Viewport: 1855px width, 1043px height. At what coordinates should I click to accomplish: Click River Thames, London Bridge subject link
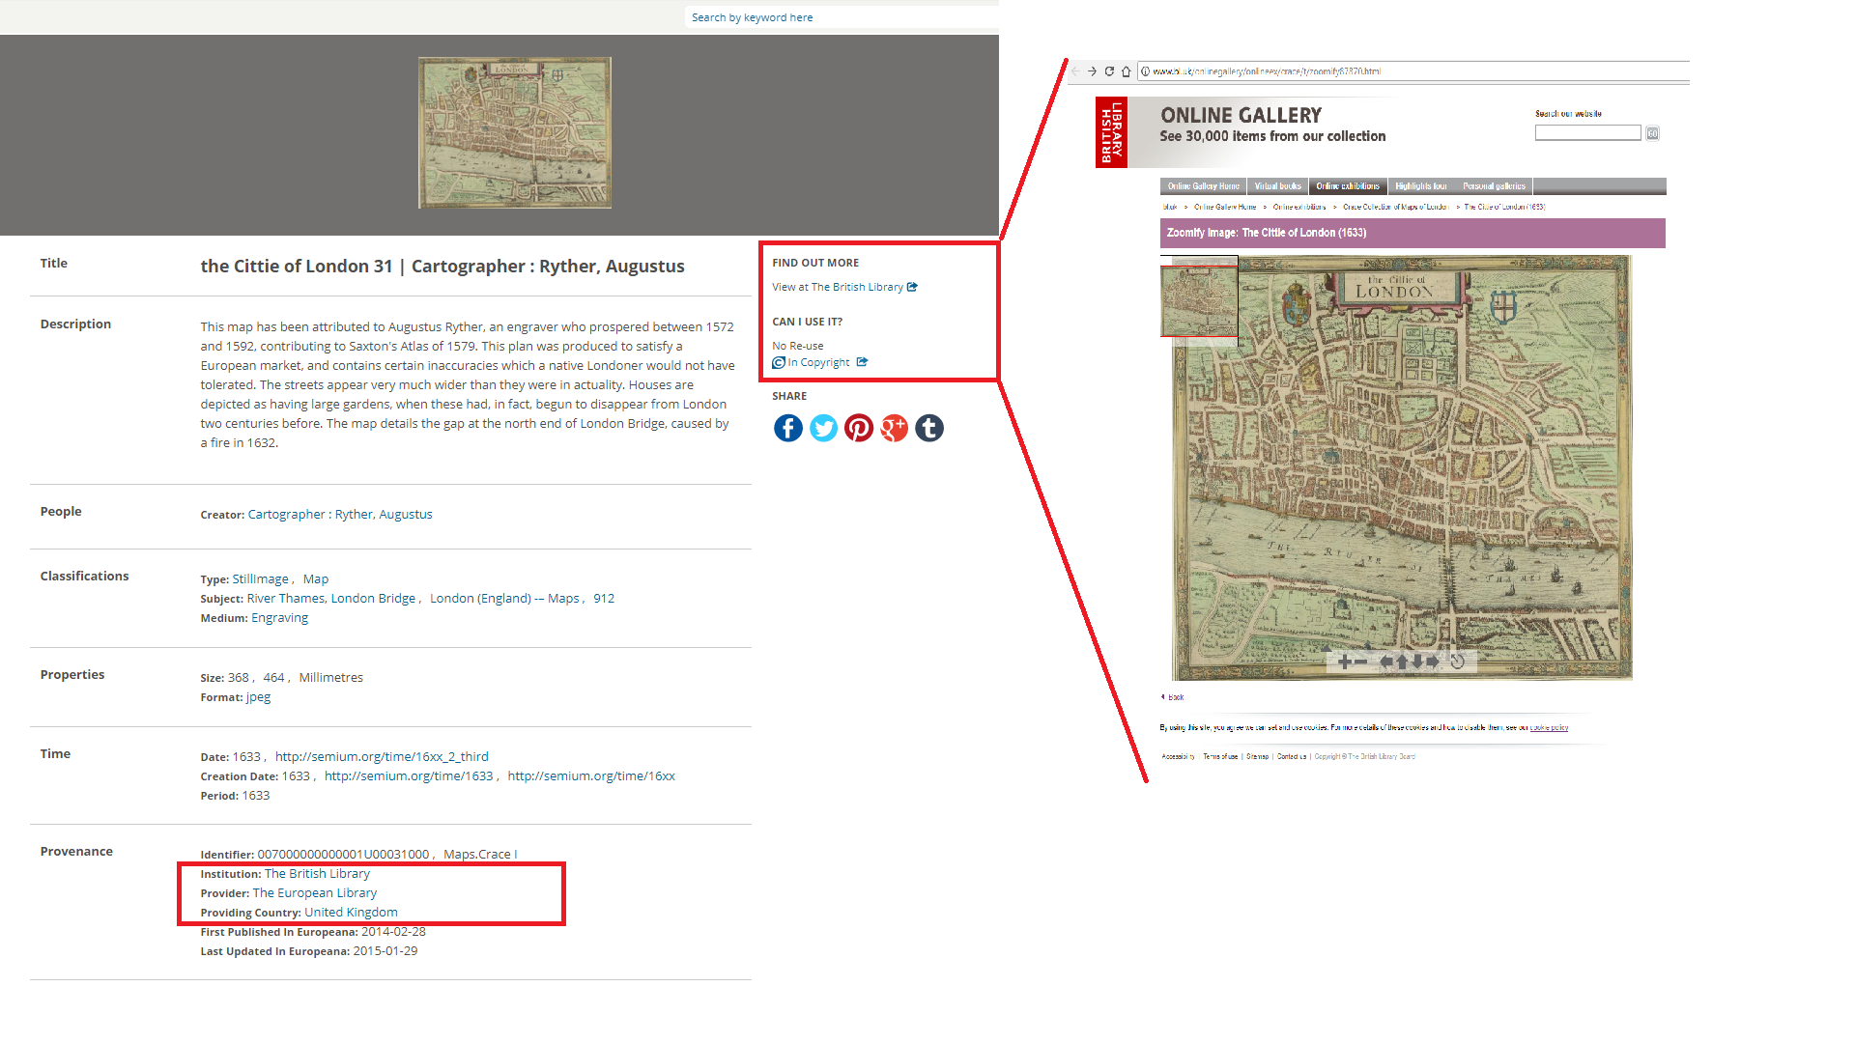coord(331,599)
